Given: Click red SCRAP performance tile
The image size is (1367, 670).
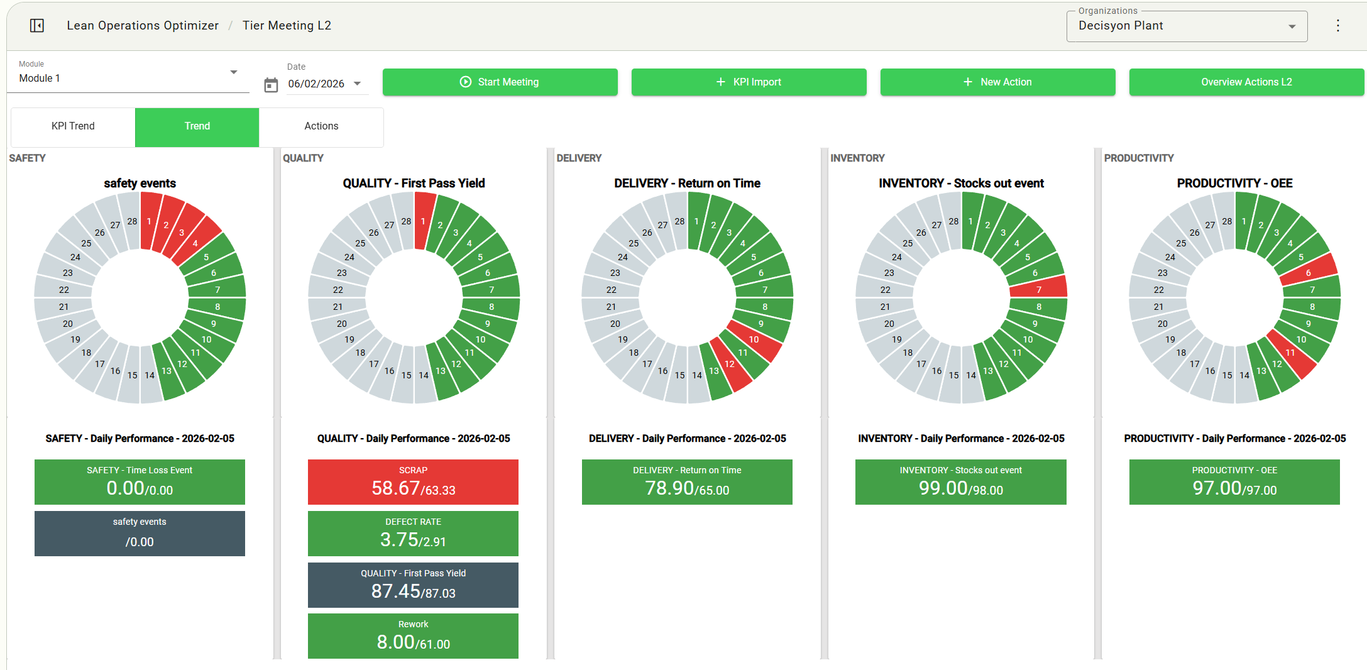Looking at the screenshot, I should (x=413, y=481).
